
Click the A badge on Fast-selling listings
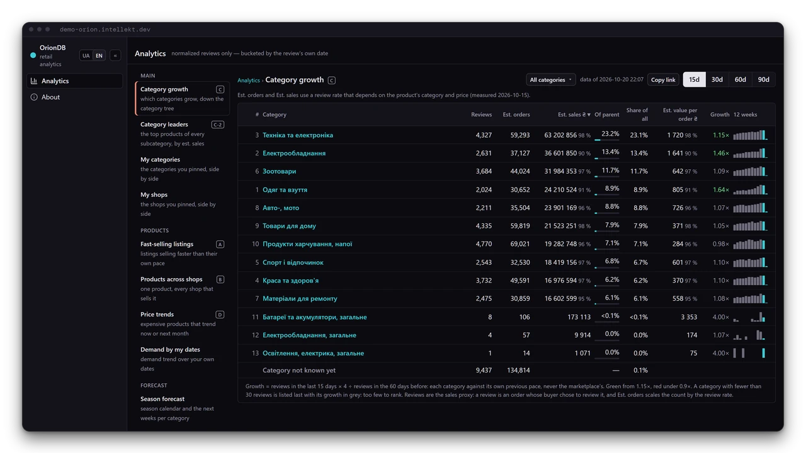point(220,244)
